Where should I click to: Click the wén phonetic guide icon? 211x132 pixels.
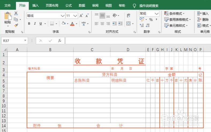point(84,24)
